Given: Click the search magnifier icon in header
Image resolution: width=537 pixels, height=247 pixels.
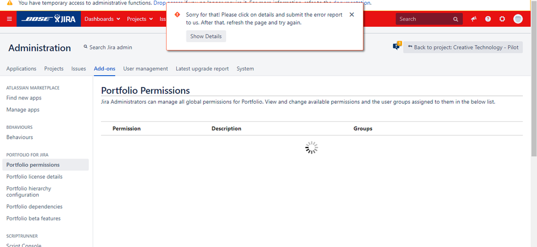Looking at the screenshot, I should [455, 19].
